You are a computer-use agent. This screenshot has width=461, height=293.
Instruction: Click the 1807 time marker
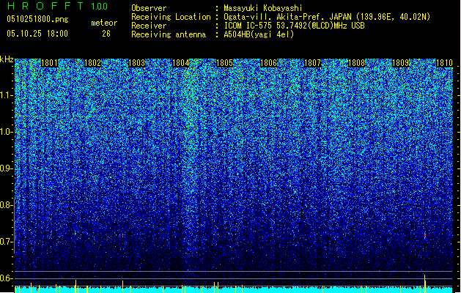click(x=312, y=63)
